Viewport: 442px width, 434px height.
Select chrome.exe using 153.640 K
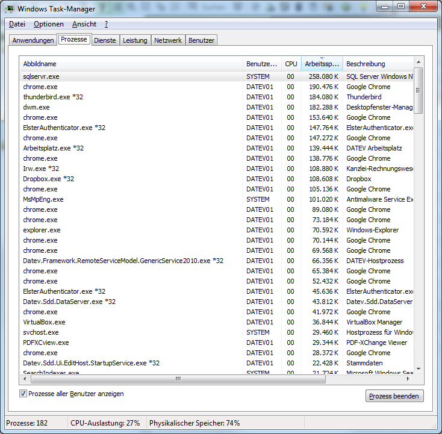coord(217,117)
